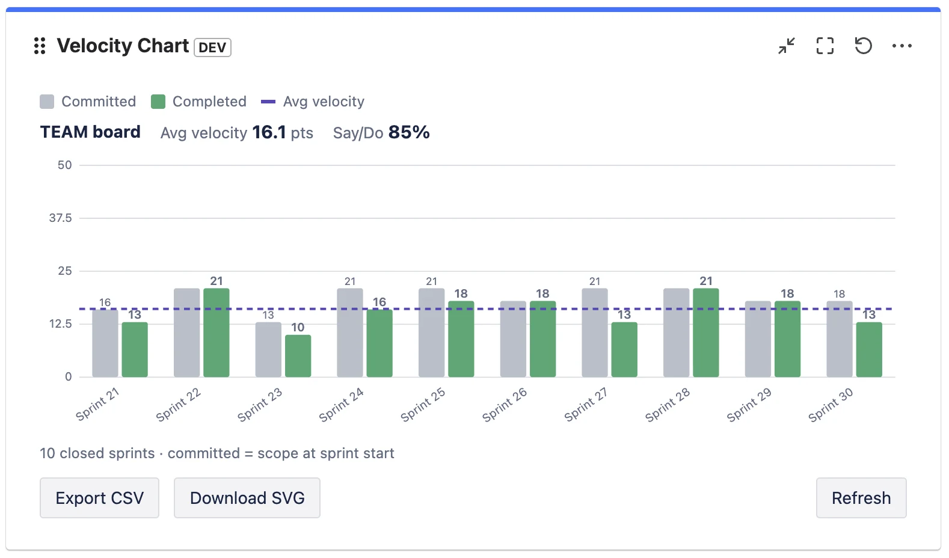The width and height of the screenshot is (949, 558).
Task: Click the 50 y-axis label
Action: click(64, 165)
